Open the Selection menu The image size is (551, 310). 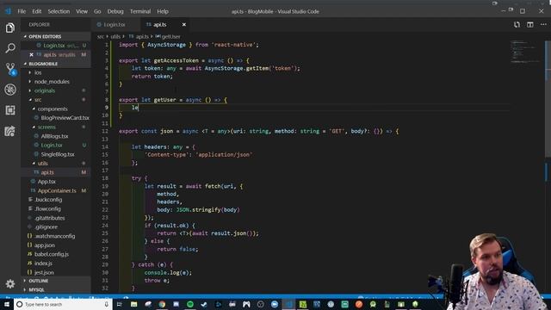coord(59,11)
